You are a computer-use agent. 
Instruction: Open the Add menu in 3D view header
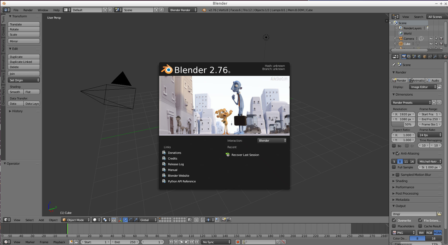[x=41, y=220]
